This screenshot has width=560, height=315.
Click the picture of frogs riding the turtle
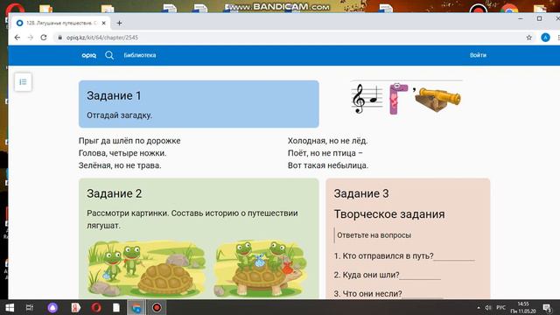[261, 269]
